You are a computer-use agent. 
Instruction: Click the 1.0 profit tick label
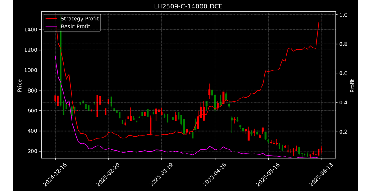(343, 15)
